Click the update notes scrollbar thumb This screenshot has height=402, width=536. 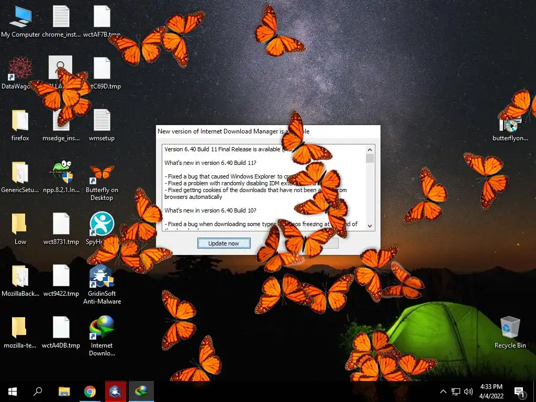point(370,159)
